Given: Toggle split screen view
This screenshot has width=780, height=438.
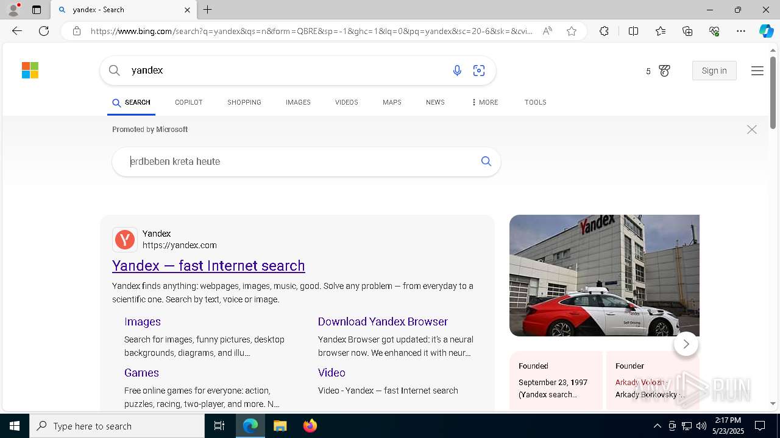Looking at the screenshot, I should pos(633,31).
